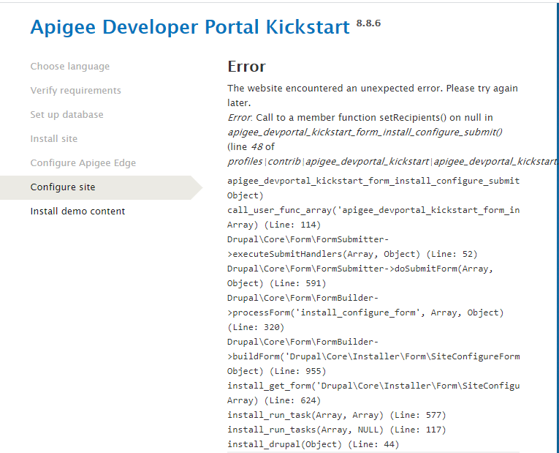Click the 8.8.6 version number
This screenshot has height=453, width=559.
point(368,23)
